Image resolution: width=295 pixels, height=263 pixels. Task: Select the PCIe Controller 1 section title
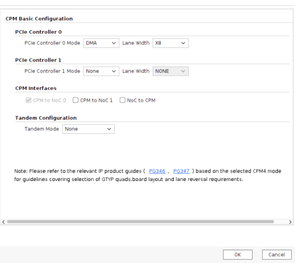[x=38, y=60]
